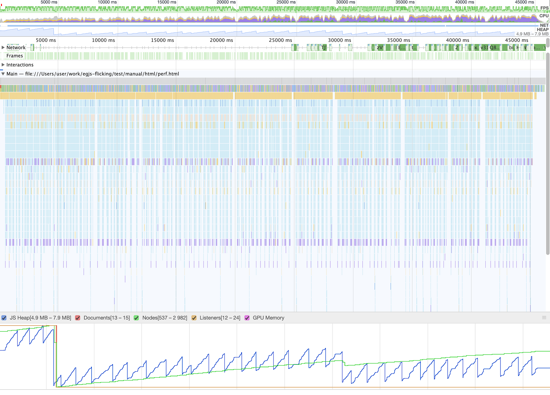The width and height of the screenshot is (550, 395).
Task: Toggle the JS Heap checkbox
Action: (x=4, y=318)
